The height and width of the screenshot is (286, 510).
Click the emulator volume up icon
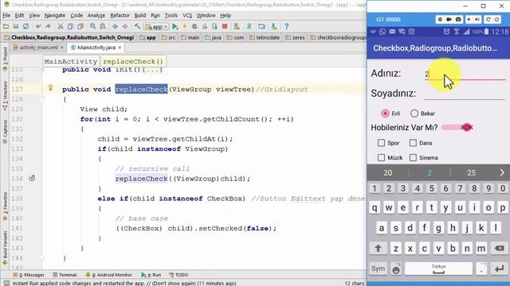coord(477,19)
